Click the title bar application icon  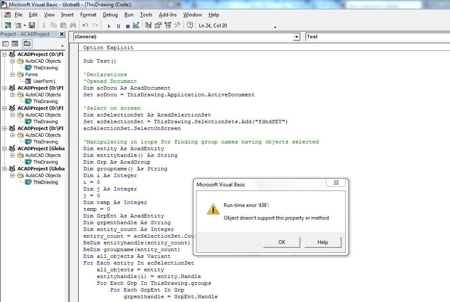pos(3,4)
